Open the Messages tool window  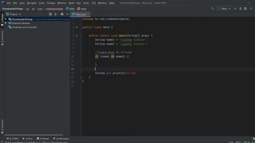pos(61,139)
